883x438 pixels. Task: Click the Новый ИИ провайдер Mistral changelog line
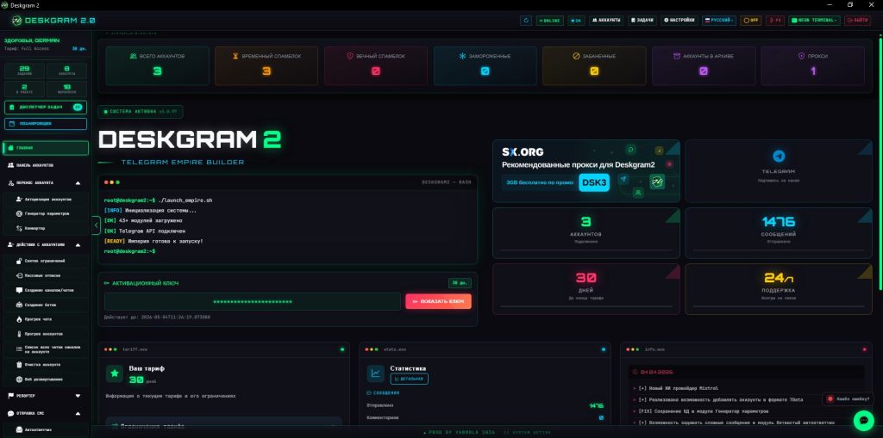pyautogui.click(x=675, y=389)
